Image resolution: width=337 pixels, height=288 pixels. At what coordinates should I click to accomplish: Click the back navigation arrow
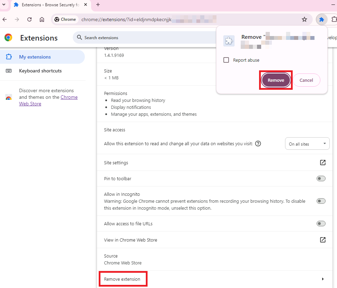click(5, 19)
